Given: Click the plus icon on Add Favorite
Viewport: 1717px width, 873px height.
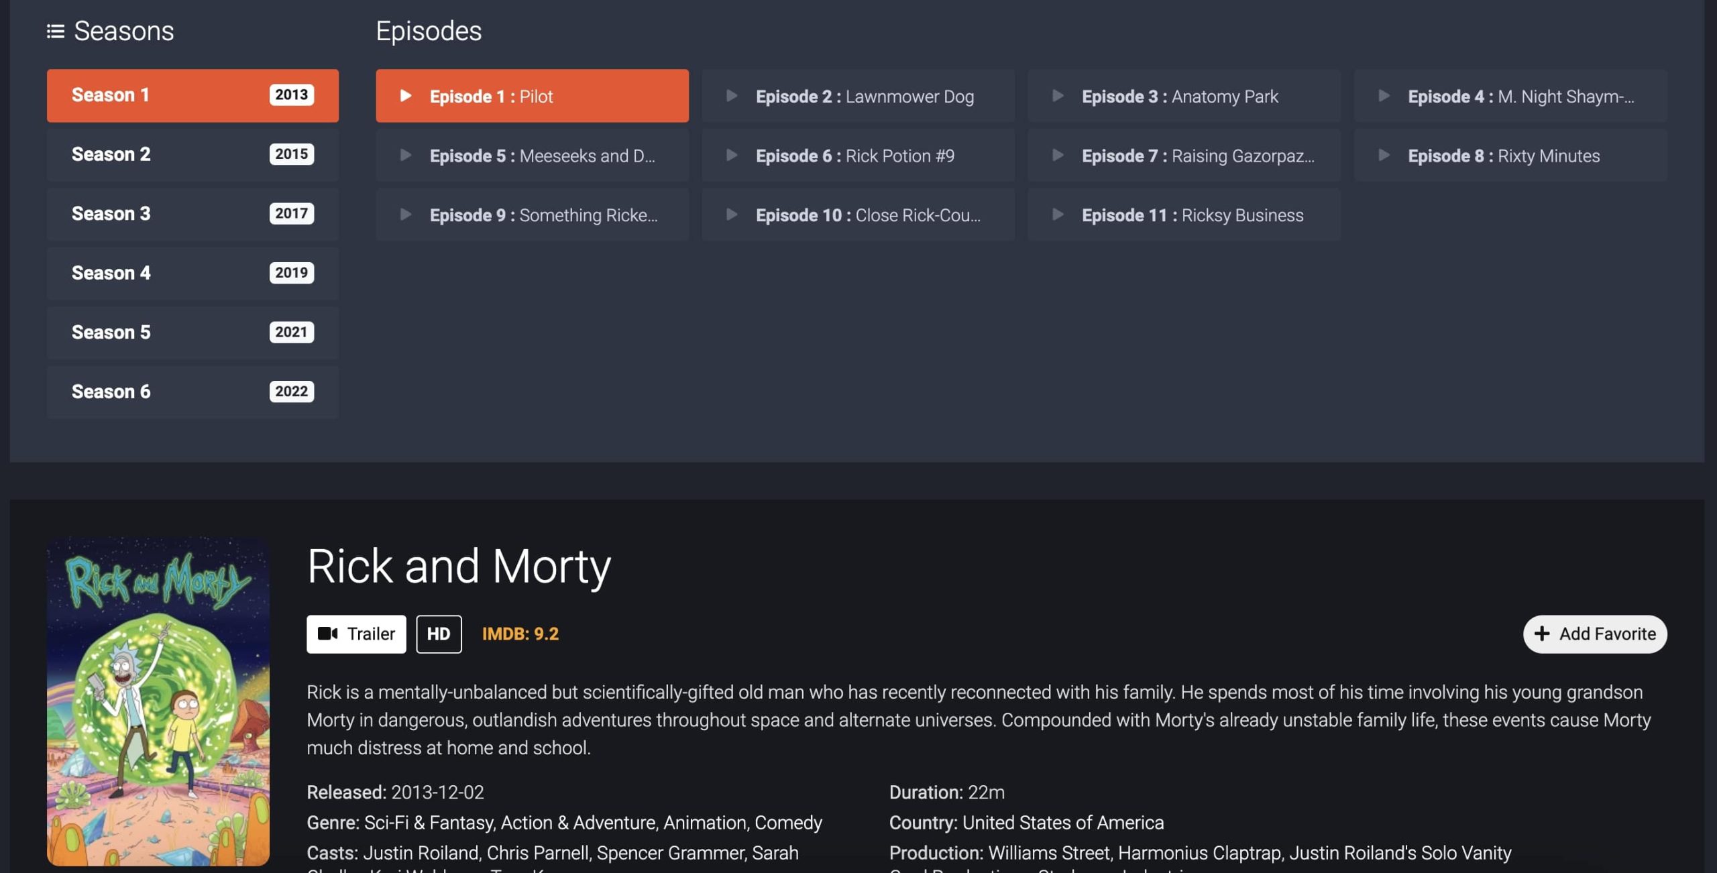Looking at the screenshot, I should (1542, 634).
